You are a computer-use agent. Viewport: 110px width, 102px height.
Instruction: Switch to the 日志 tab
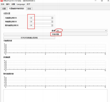coord(29,9)
